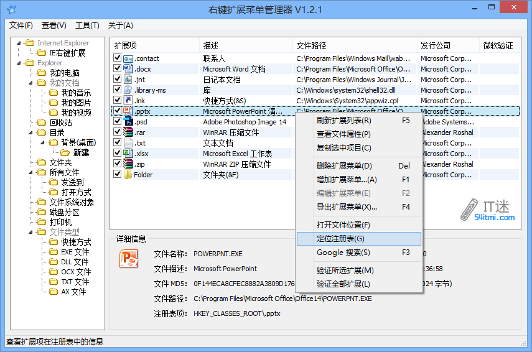Click the AX 文件 folder icon
Viewport: 532px width, 352px height.
click(x=54, y=292)
